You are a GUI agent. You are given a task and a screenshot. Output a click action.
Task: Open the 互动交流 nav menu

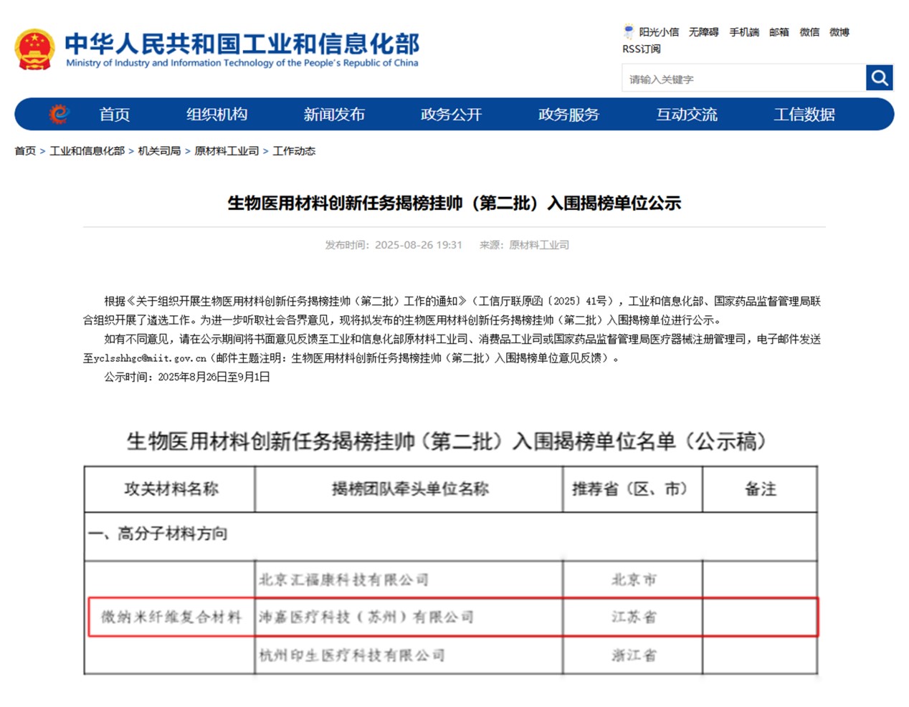click(x=687, y=115)
